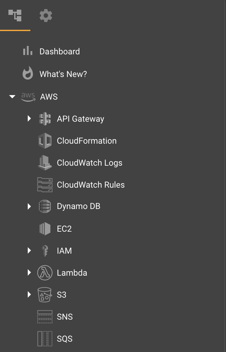Viewport: 226px width, 352px height.
Task: Click the SQS service icon
Action: [45, 338]
